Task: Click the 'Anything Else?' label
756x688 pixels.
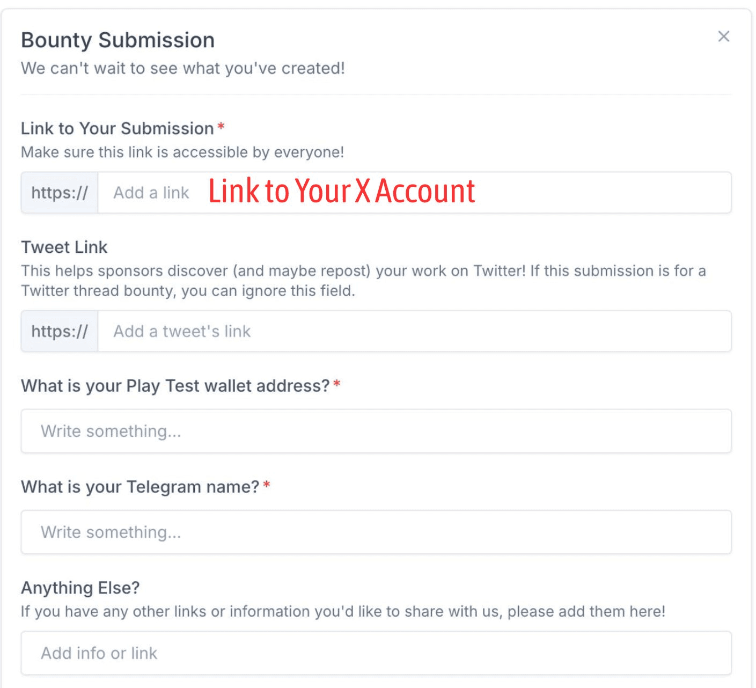Action: click(80, 588)
